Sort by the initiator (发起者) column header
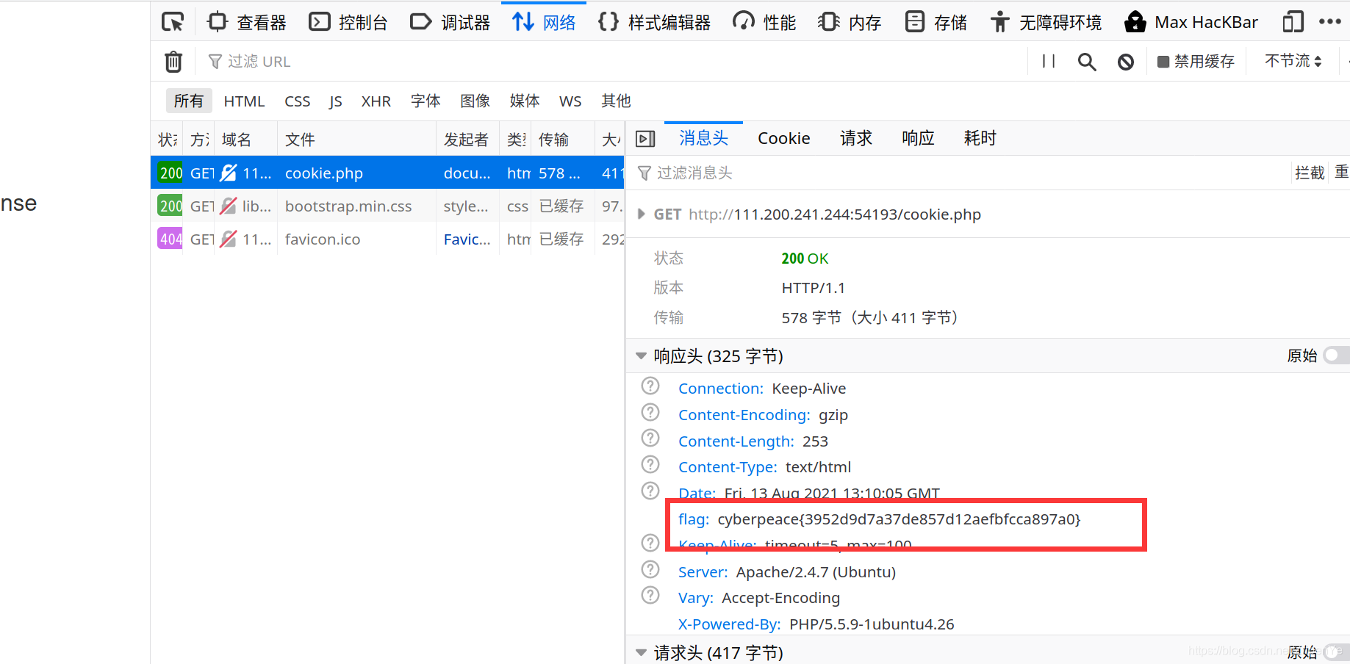 [x=467, y=140]
